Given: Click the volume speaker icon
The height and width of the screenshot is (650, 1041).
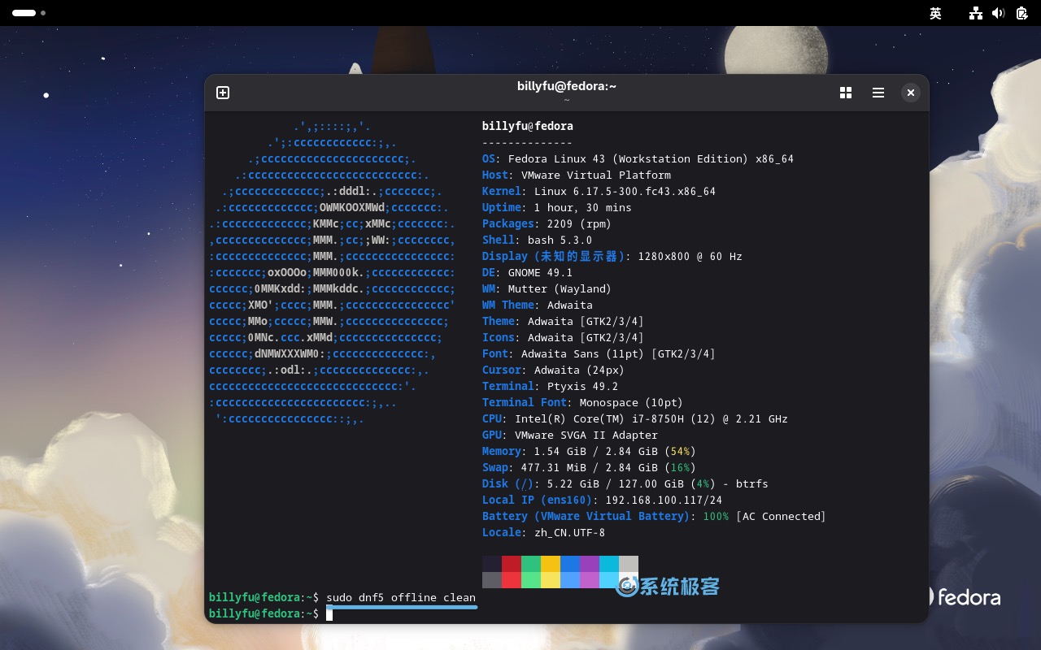Looking at the screenshot, I should 999,13.
